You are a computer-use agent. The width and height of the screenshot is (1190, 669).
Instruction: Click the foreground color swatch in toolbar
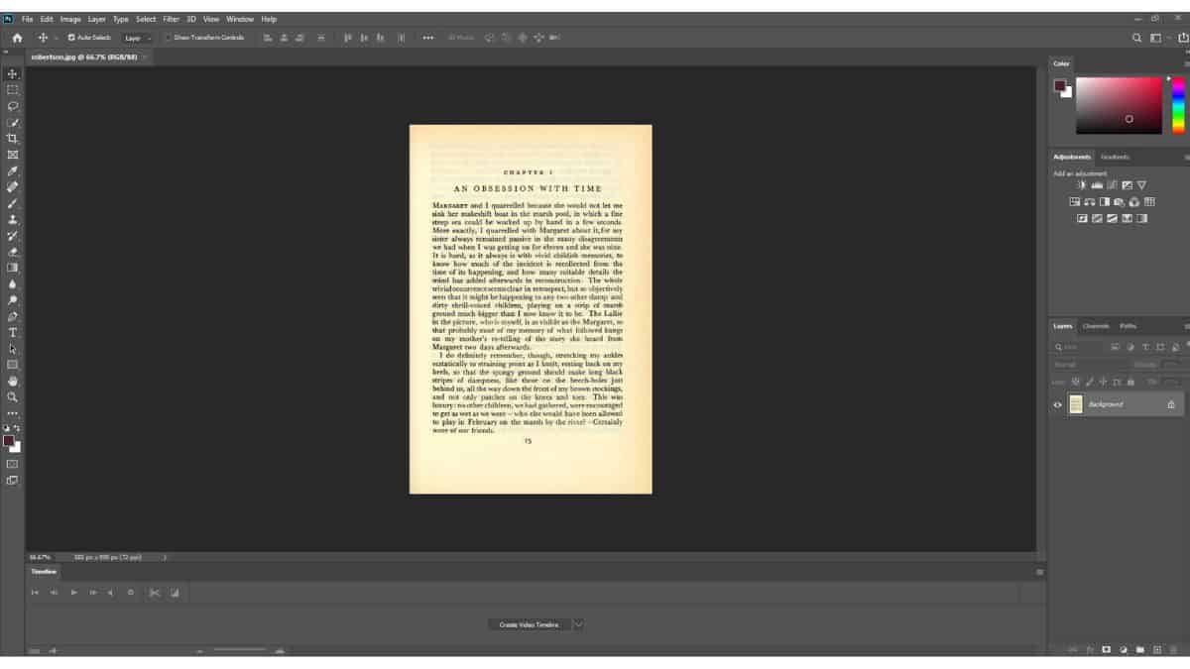tap(8, 441)
